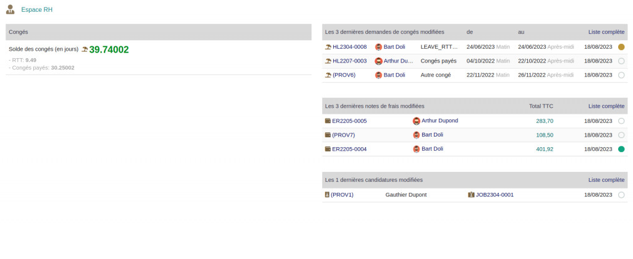Click the empty status circle of ER2205-0005

coord(621,121)
